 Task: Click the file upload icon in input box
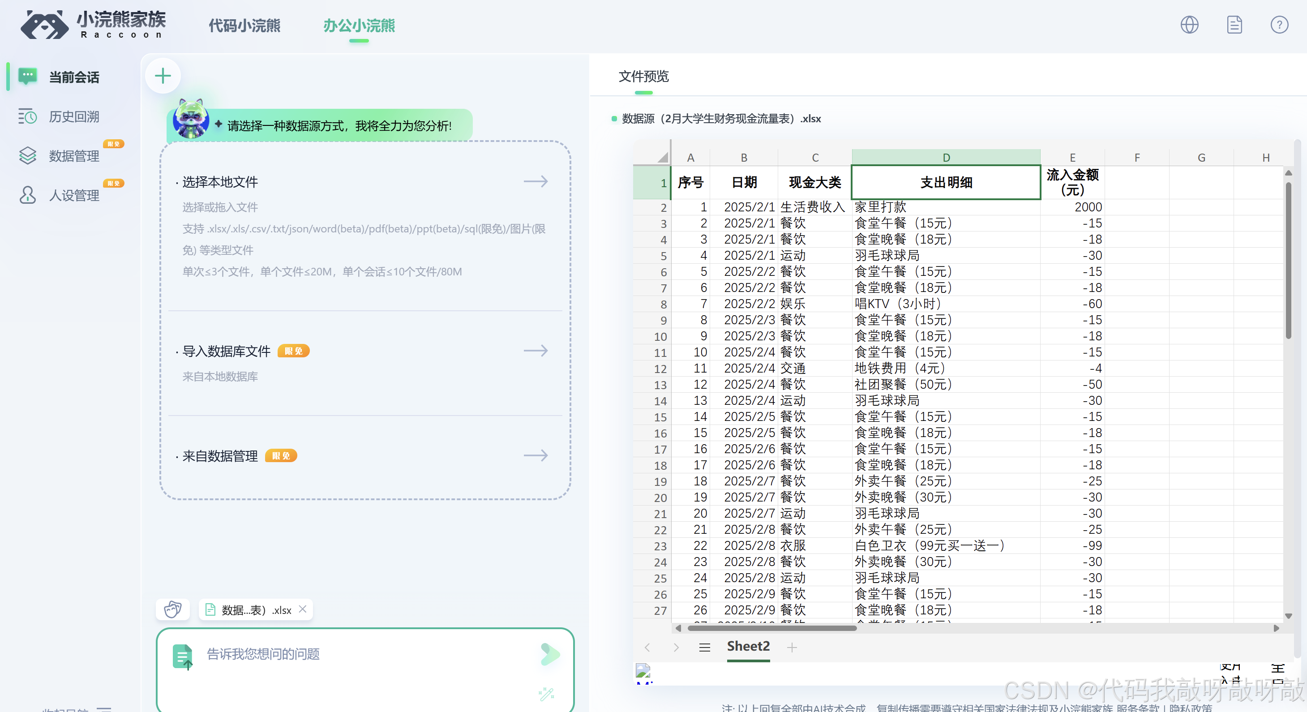pyautogui.click(x=183, y=656)
